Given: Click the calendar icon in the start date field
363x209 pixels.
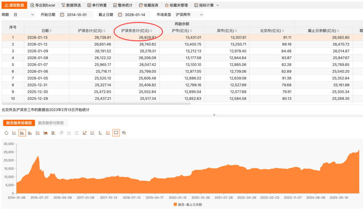Looking at the screenshot, I should click(62, 14).
